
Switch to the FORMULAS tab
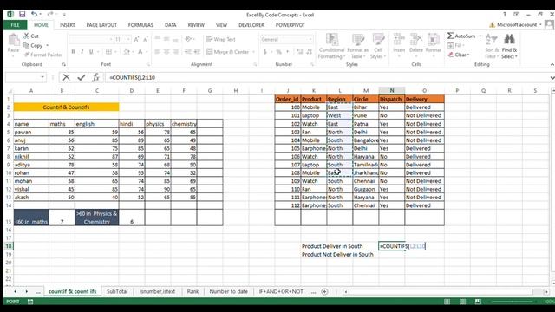[140, 25]
